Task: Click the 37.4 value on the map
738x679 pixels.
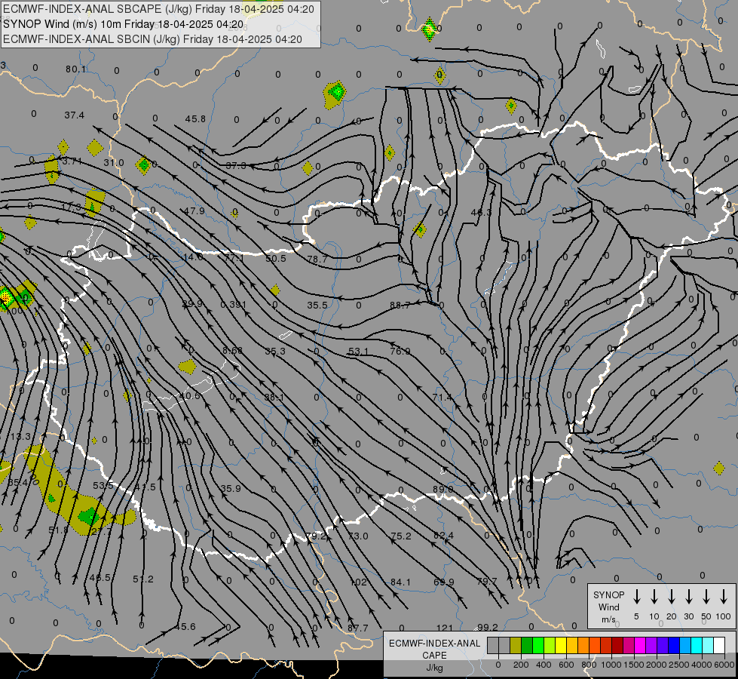Action: pyautogui.click(x=75, y=115)
